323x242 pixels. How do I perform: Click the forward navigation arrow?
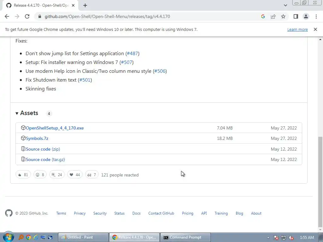(x=17, y=16)
